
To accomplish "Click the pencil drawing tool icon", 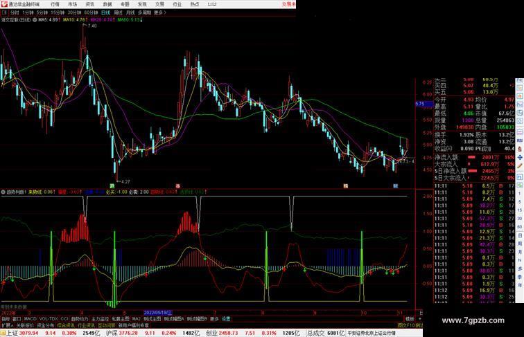I will coord(520,166).
